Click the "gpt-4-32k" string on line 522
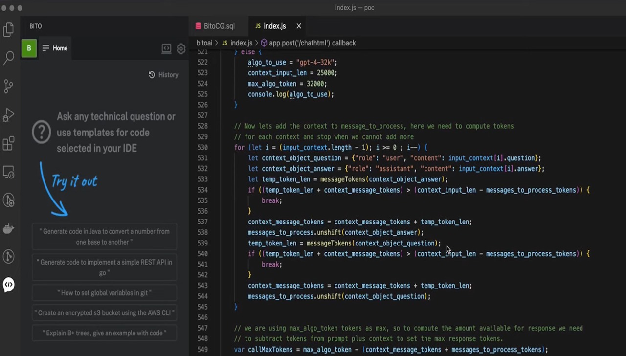The image size is (626, 356). [x=314, y=62]
